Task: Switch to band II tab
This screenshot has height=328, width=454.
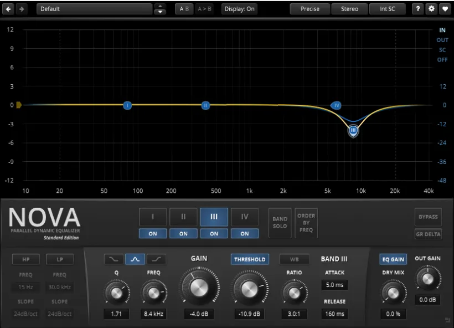Action: 184,217
